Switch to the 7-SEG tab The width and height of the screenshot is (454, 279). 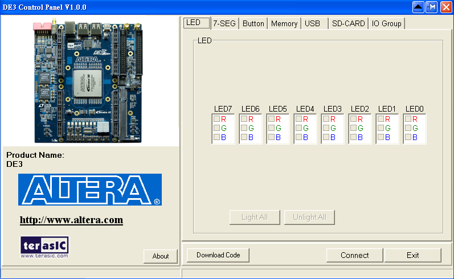click(224, 23)
